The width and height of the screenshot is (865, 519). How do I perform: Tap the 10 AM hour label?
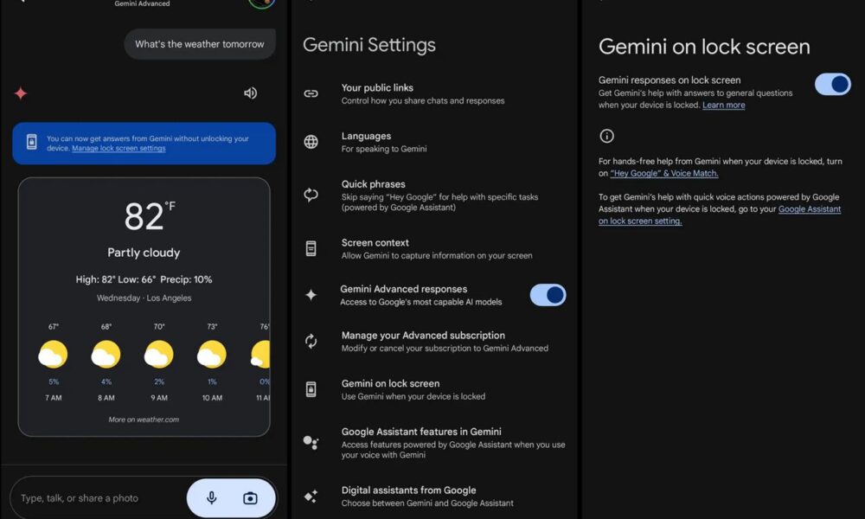point(212,398)
